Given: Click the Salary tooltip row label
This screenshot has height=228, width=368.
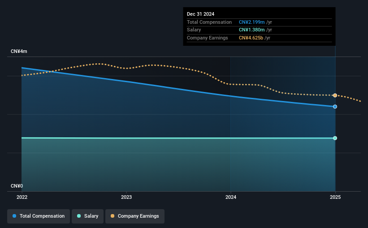Looking at the screenshot, I should (x=194, y=30).
